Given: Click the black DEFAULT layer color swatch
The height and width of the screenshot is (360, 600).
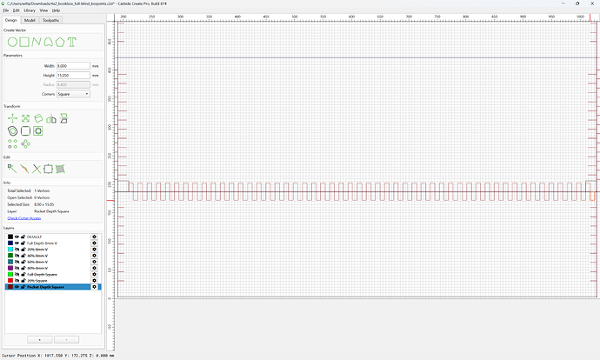Looking at the screenshot, I should [x=10, y=237].
